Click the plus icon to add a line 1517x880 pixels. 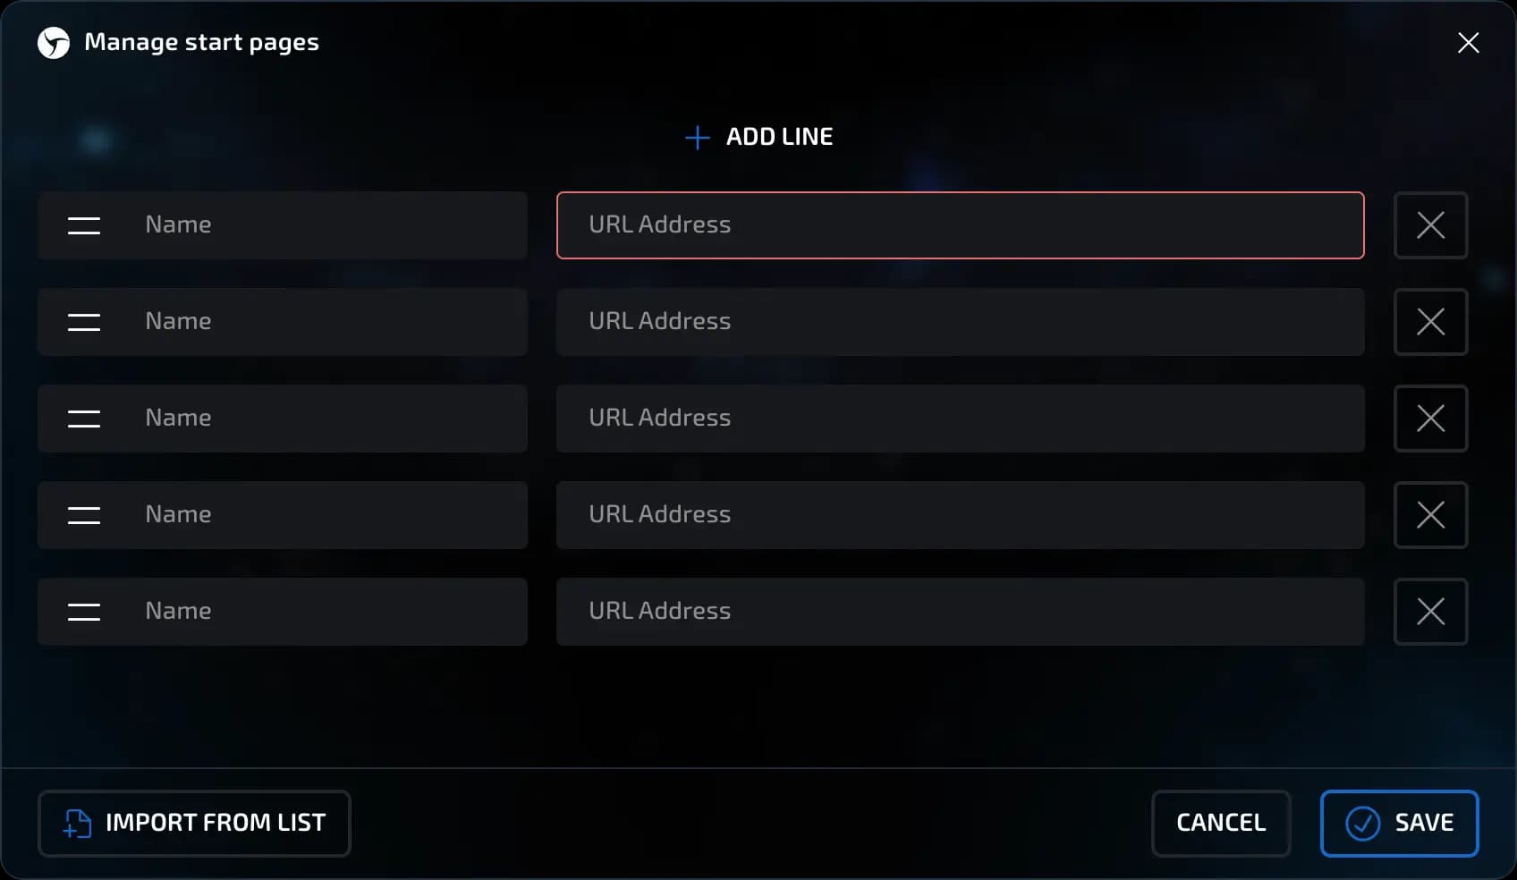[697, 138]
